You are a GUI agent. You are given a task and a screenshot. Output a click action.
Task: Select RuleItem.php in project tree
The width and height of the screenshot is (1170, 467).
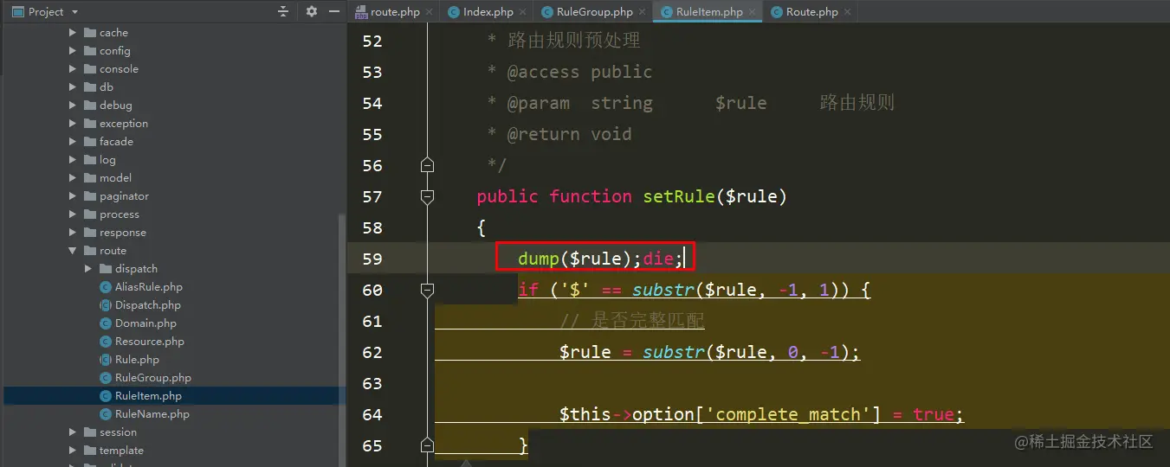coord(148,396)
